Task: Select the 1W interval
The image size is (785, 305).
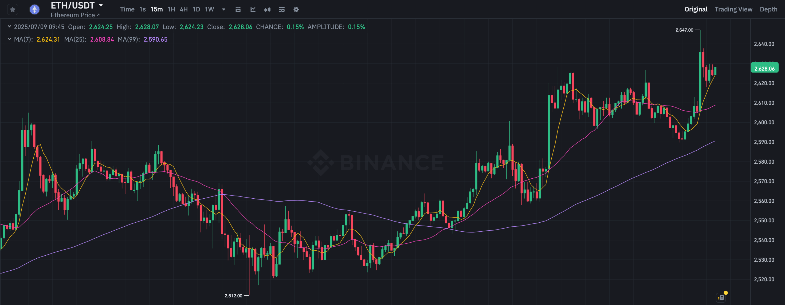Action: point(209,9)
